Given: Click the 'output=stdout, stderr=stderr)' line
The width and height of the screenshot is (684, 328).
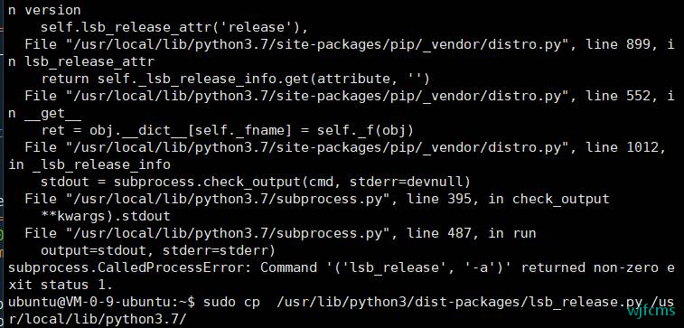Looking at the screenshot, I should click(158, 250).
